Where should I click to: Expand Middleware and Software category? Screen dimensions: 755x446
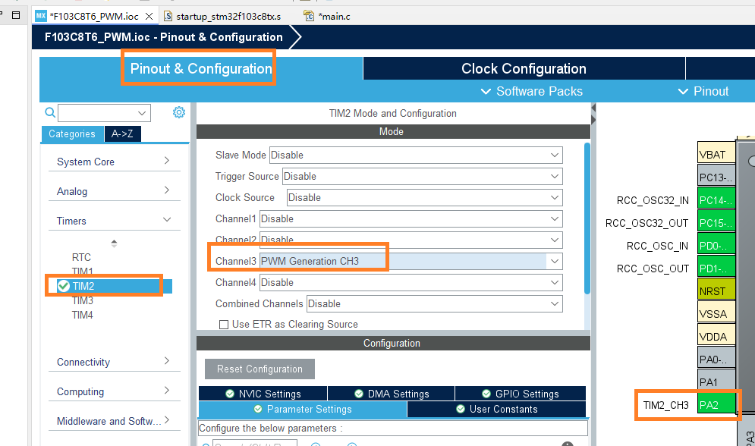114,421
